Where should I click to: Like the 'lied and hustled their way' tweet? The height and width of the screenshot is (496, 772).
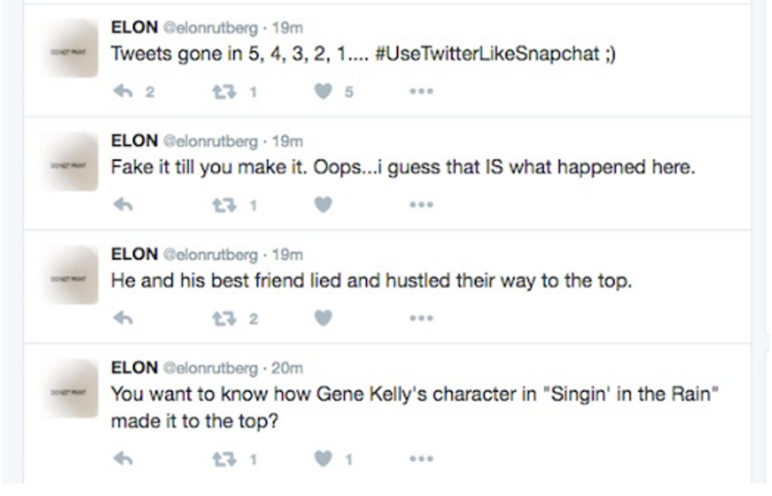pyautogui.click(x=323, y=318)
